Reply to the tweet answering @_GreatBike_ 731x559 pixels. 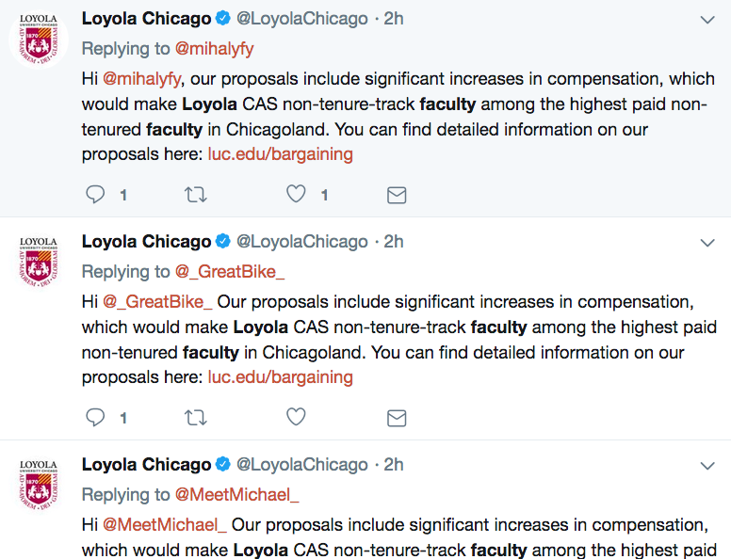pyautogui.click(x=95, y=417)
